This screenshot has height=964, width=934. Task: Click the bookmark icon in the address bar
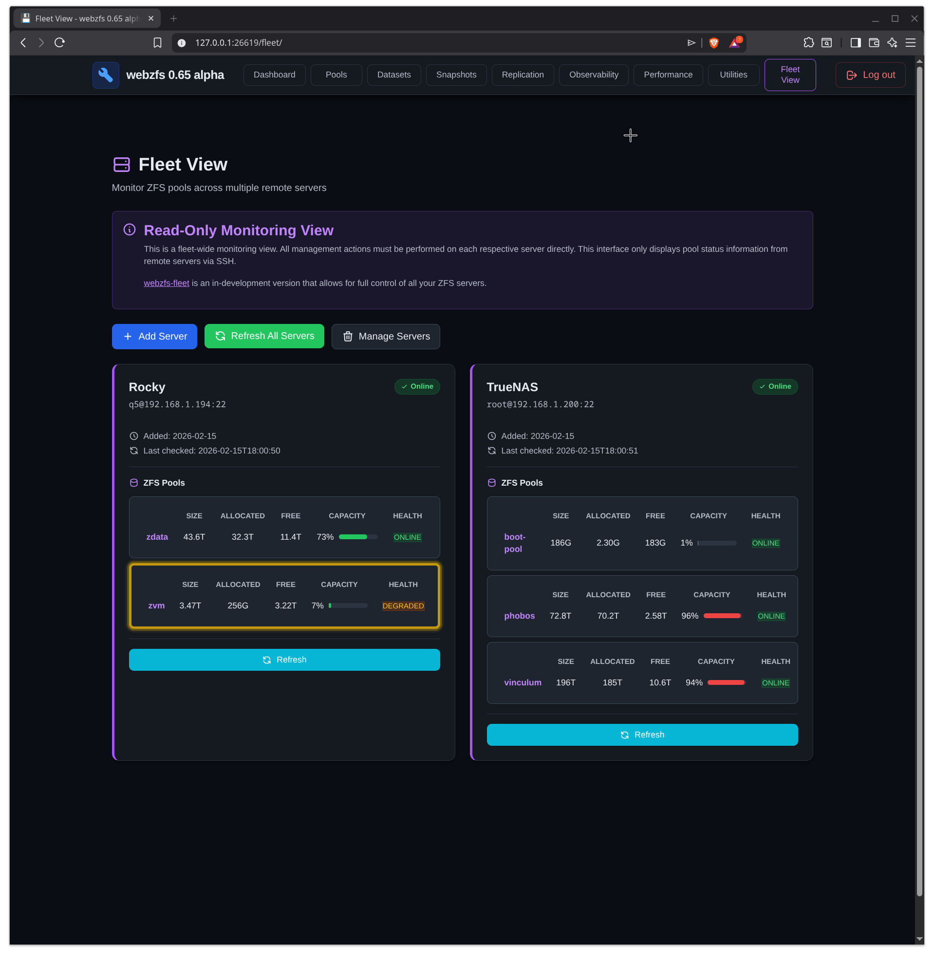(x=157, y=43)
